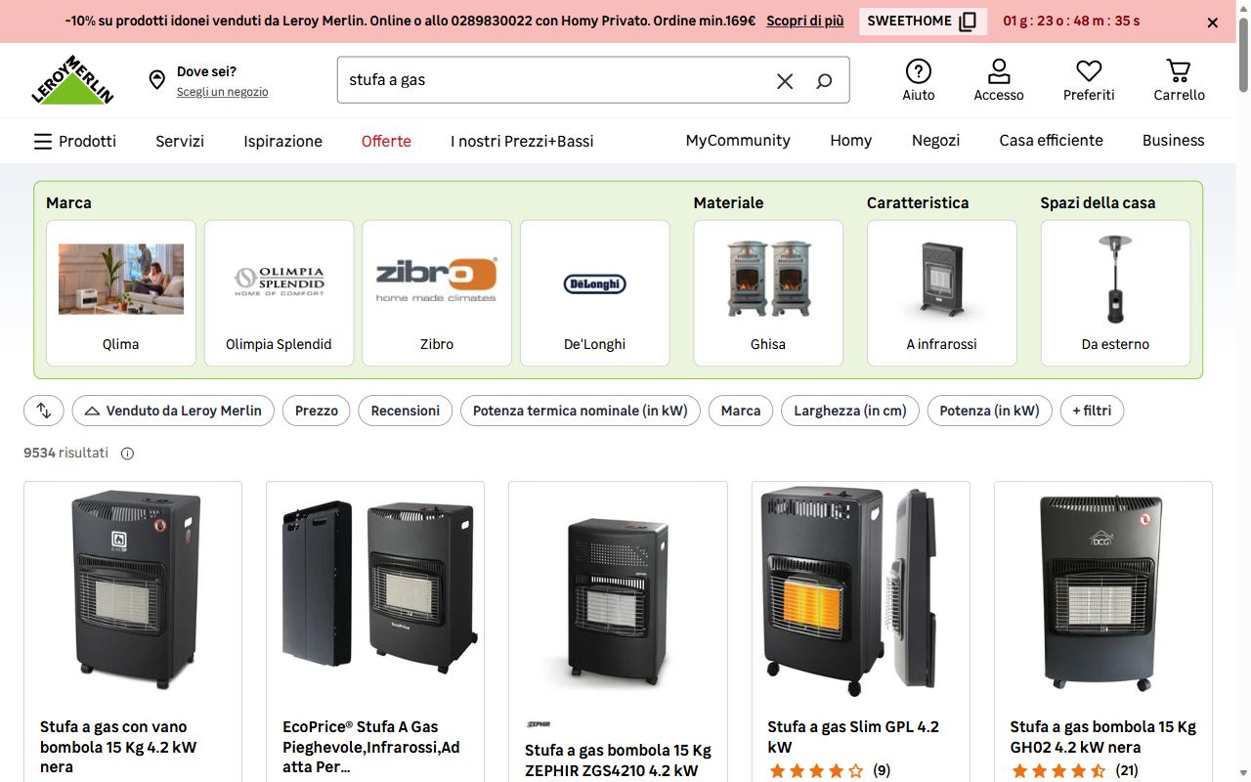Image resolution: width=1251 pixels, height=782 pixels.
Task: Click the sort arrows filter button
Action: coord(44,411)
